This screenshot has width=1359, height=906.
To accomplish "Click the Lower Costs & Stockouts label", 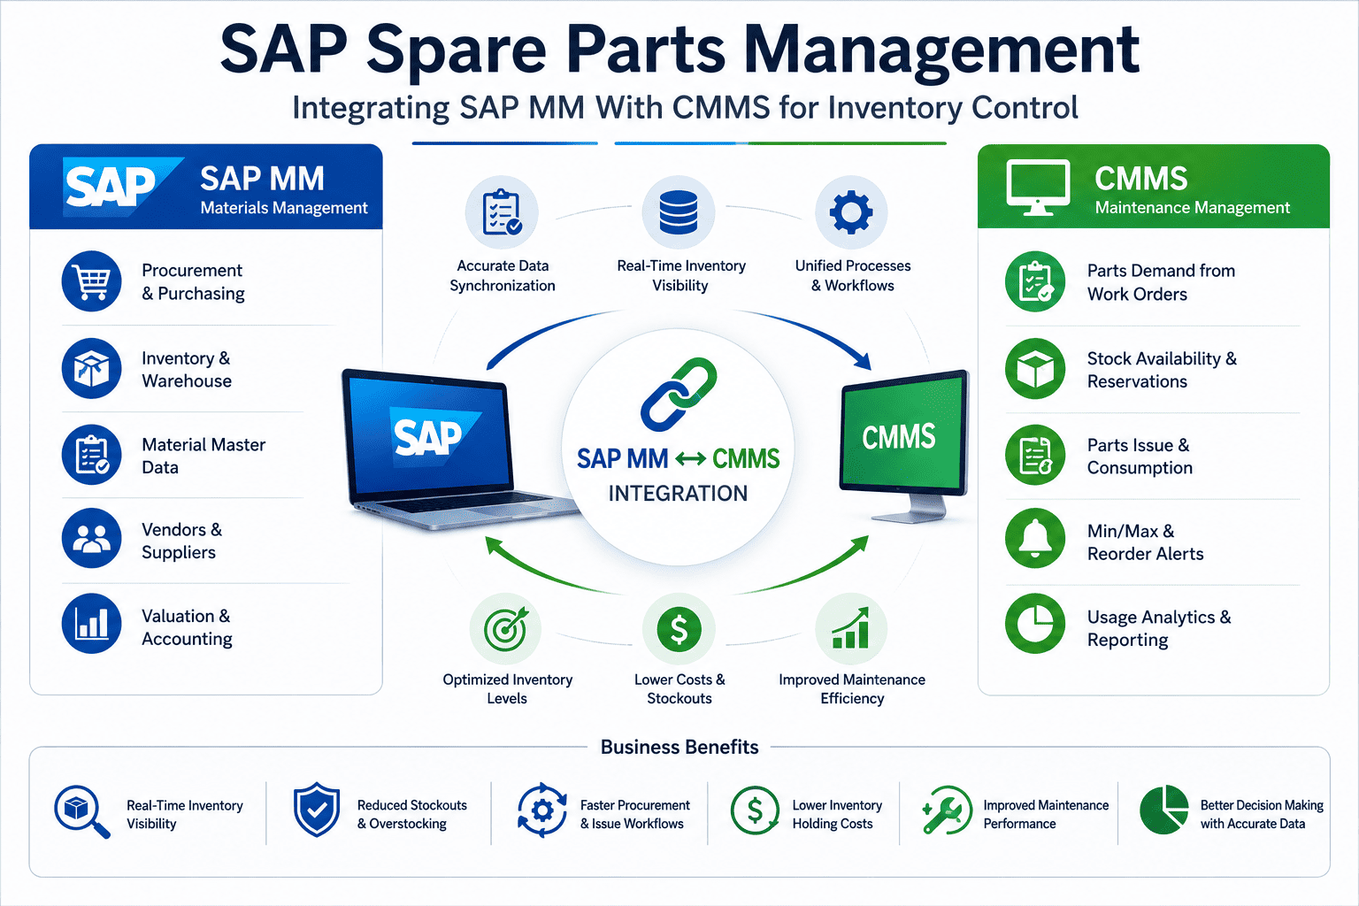I will coord(679,688).
